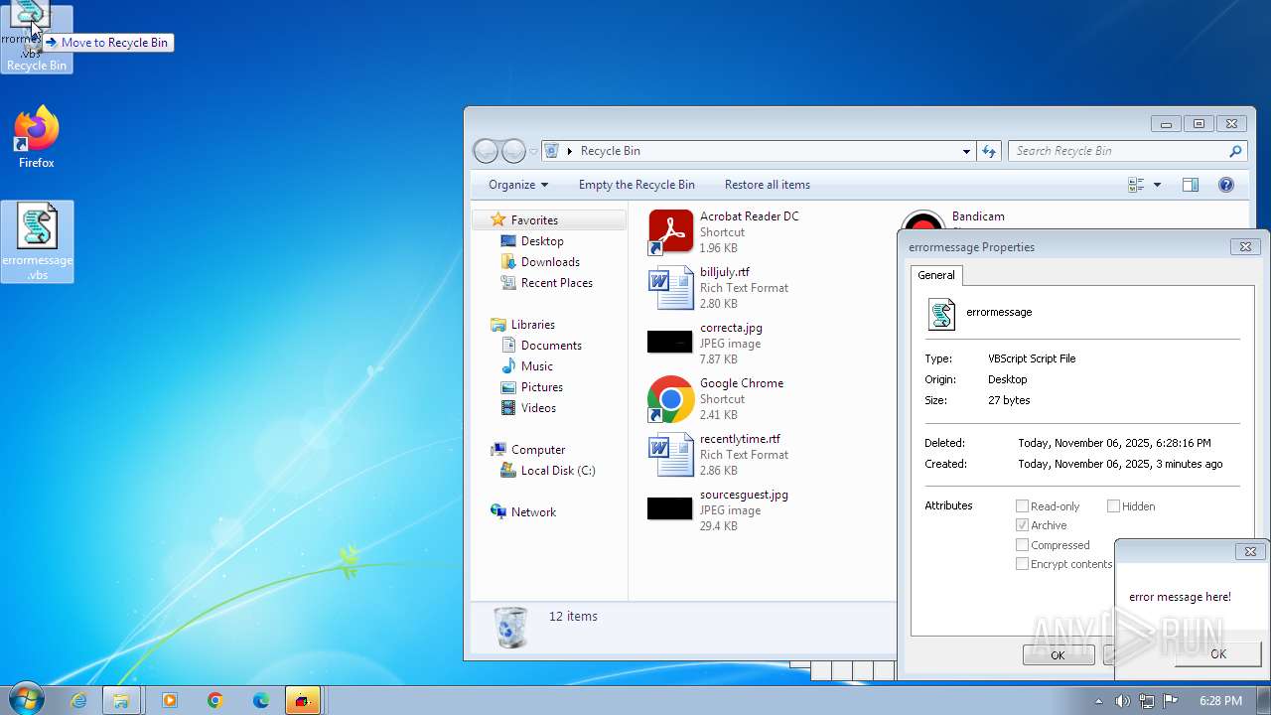The image size is (1271, 715).
Task: Open the Organize dropdown menu
Action: point(518,185)
